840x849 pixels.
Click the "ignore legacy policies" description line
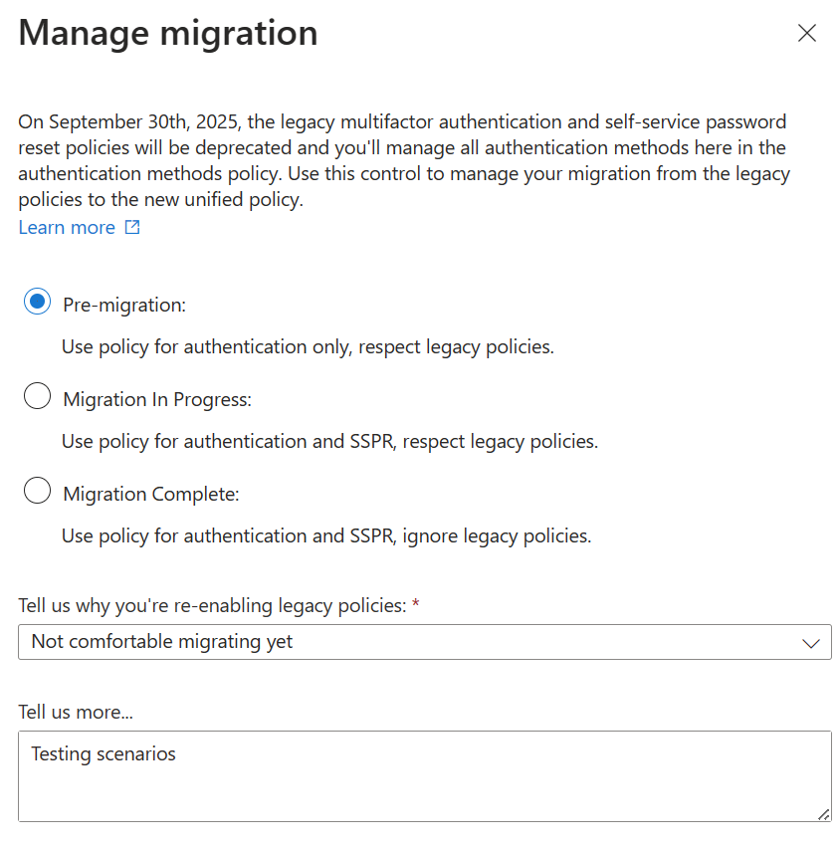click(x=326, y=536)
